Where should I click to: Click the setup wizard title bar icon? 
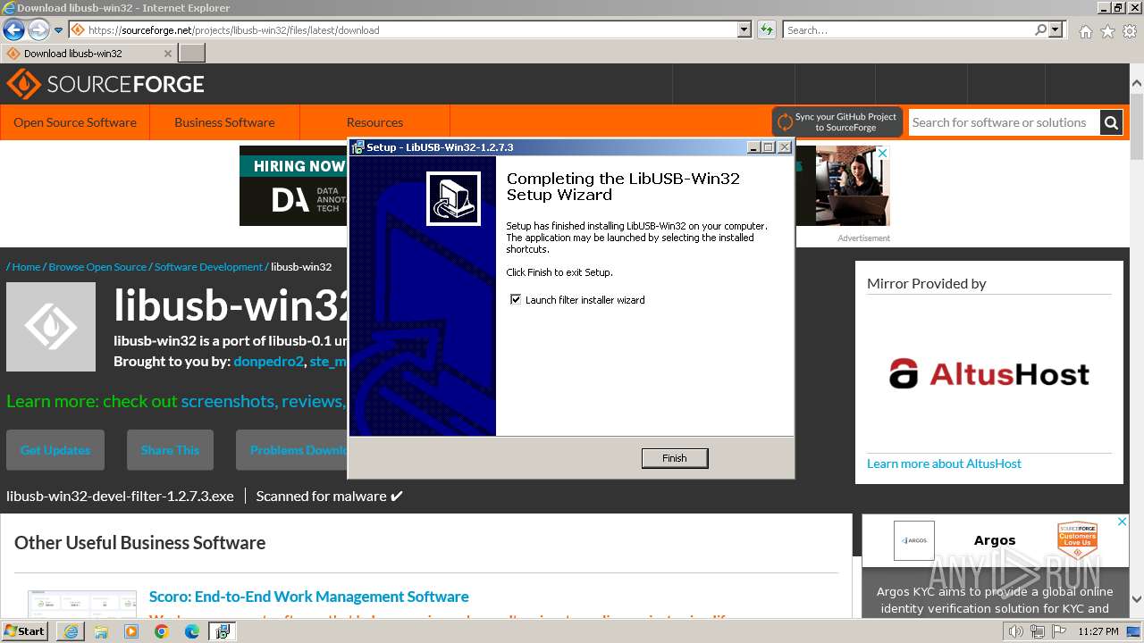pyautogui.click(x=357, y=147)
